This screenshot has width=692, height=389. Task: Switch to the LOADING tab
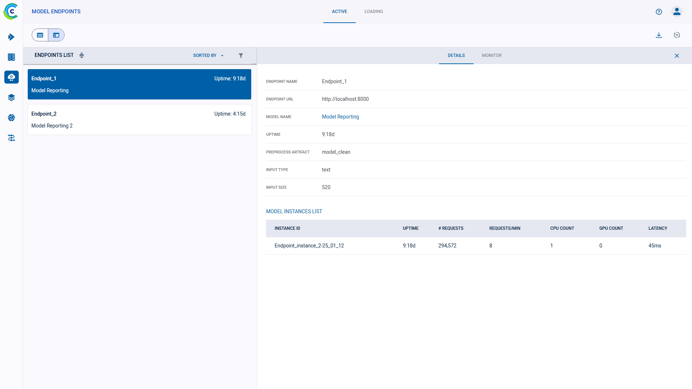(x=373, y=12)
